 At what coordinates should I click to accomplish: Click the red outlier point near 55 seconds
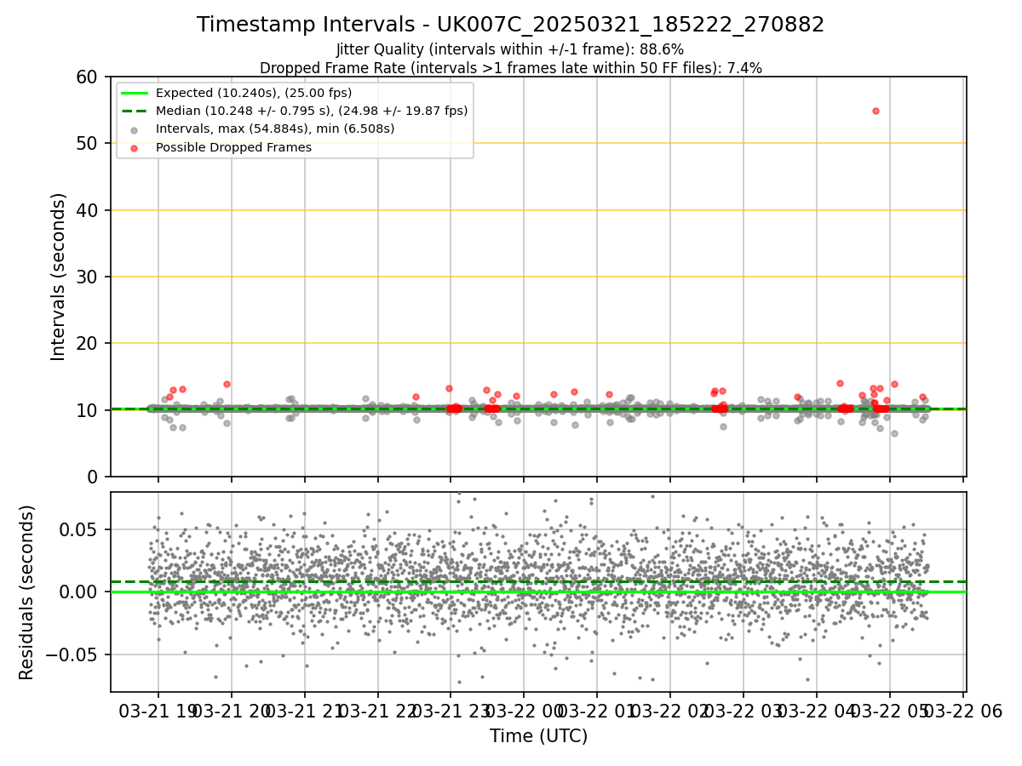pos(876,111)
